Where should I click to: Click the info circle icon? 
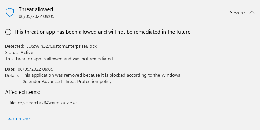[8, 32]
